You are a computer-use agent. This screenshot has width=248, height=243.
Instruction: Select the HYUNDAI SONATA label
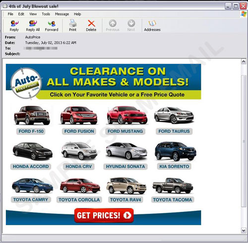tap(125, 167)
